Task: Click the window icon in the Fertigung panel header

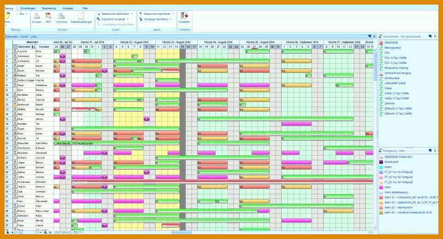Action: (430, 151)
